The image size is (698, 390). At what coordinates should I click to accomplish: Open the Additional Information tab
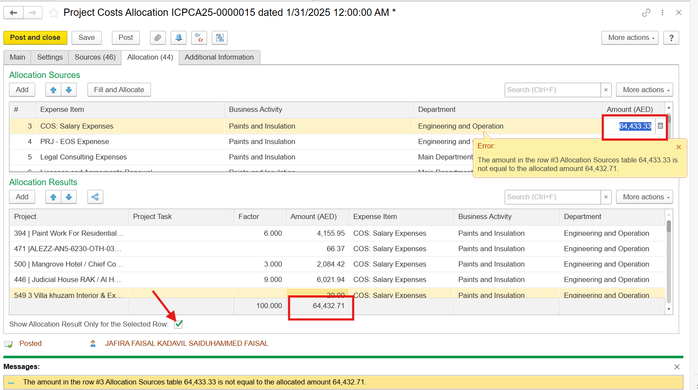[x=219, y=57]
